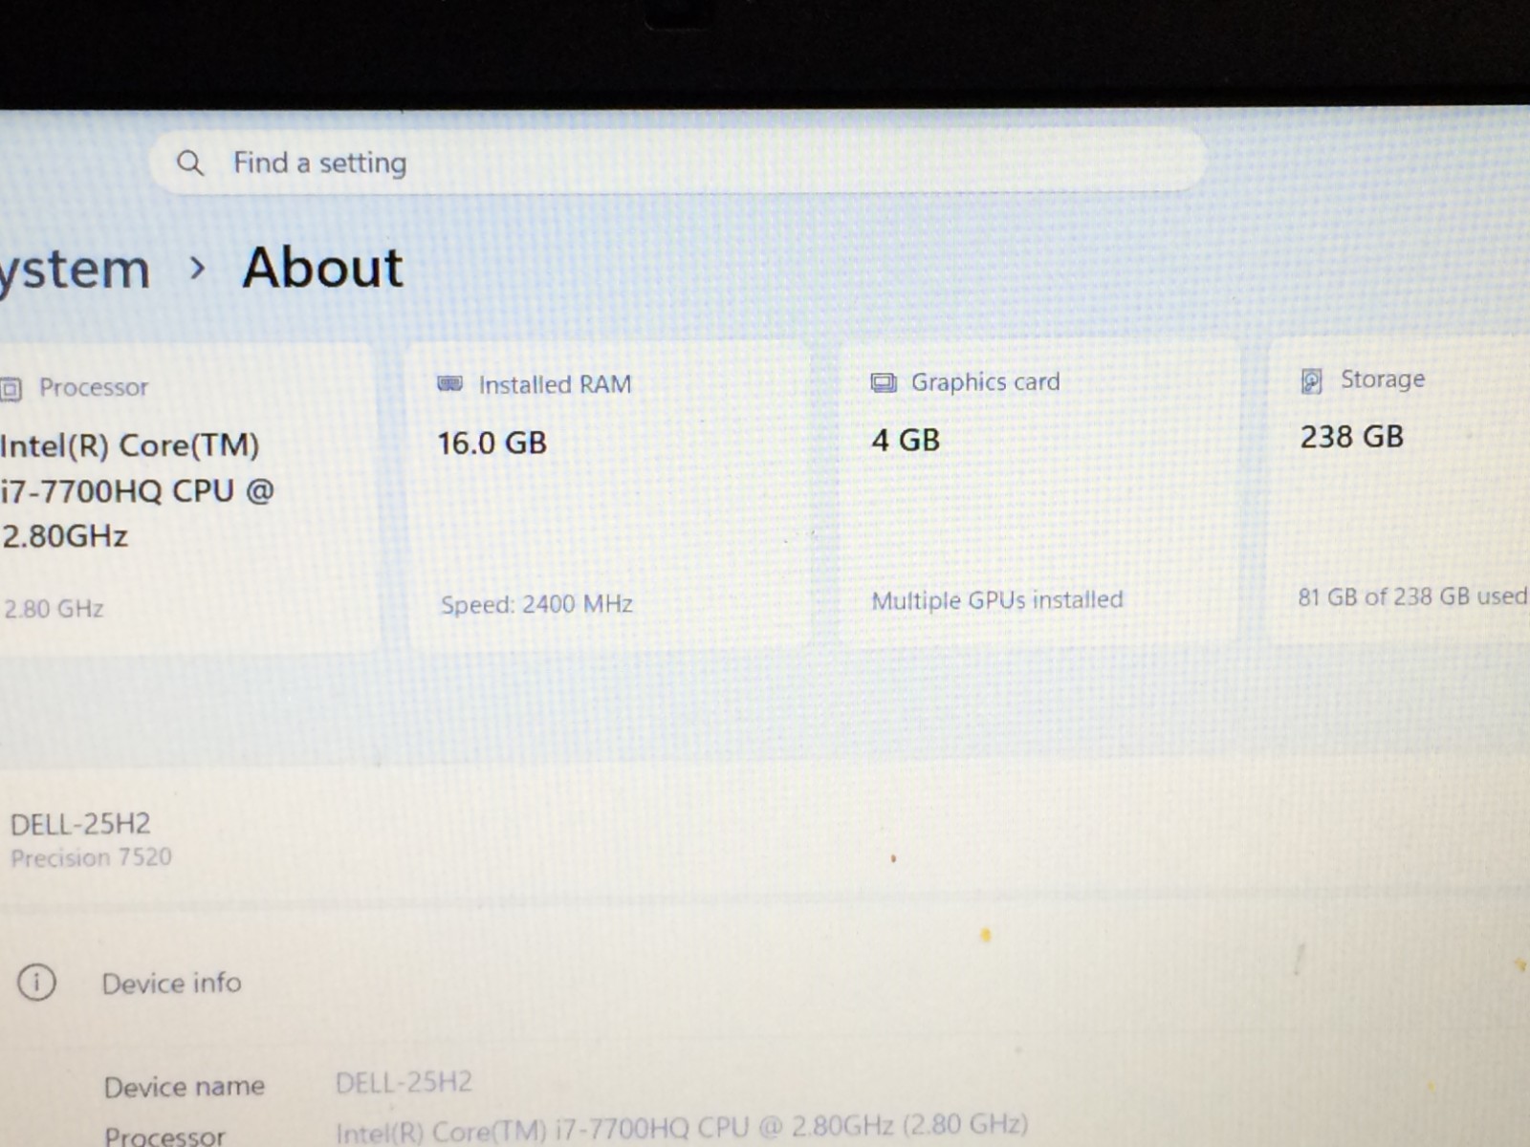Focus the 'Find a setting' search box
This screenshot has width=1530, height=1147.
point(678,162)
